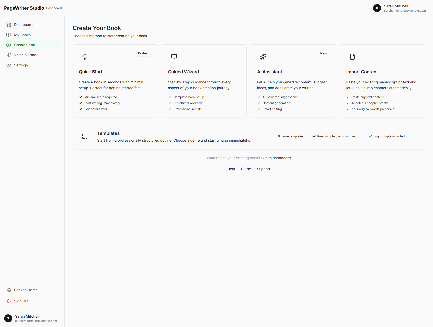The image size is (433, 327).
Task: Click the New badge on AI Assistant
Action: pyautogui.click(x=323, y=53)
